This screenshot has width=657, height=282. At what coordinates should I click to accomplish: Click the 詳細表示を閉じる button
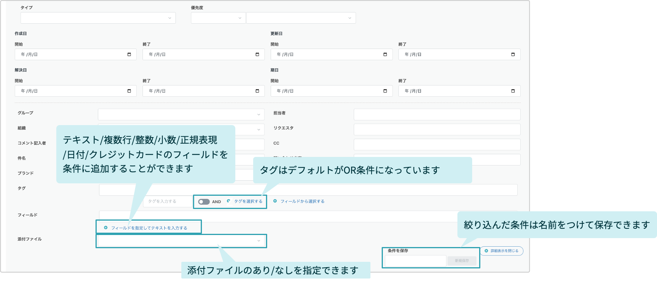click(502, 251)
